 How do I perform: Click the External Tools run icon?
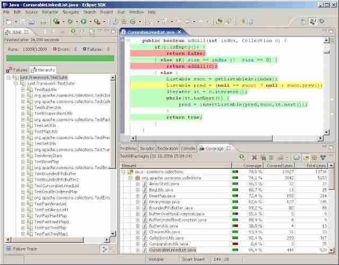pos(97,22)
